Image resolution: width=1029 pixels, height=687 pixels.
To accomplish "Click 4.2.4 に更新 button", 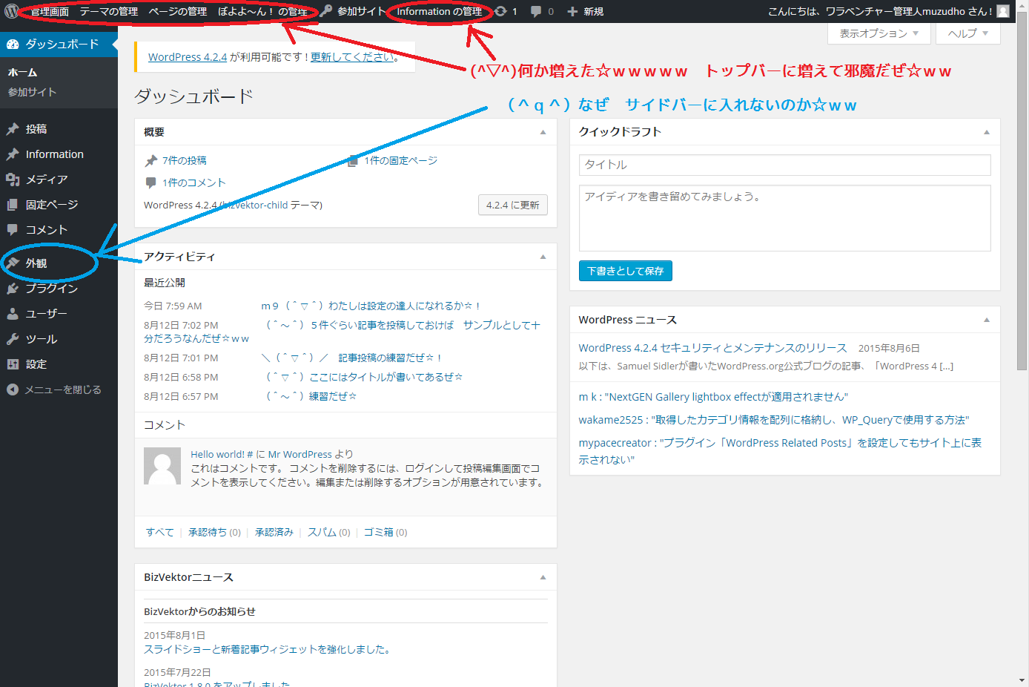I will (x=513, y=205).
